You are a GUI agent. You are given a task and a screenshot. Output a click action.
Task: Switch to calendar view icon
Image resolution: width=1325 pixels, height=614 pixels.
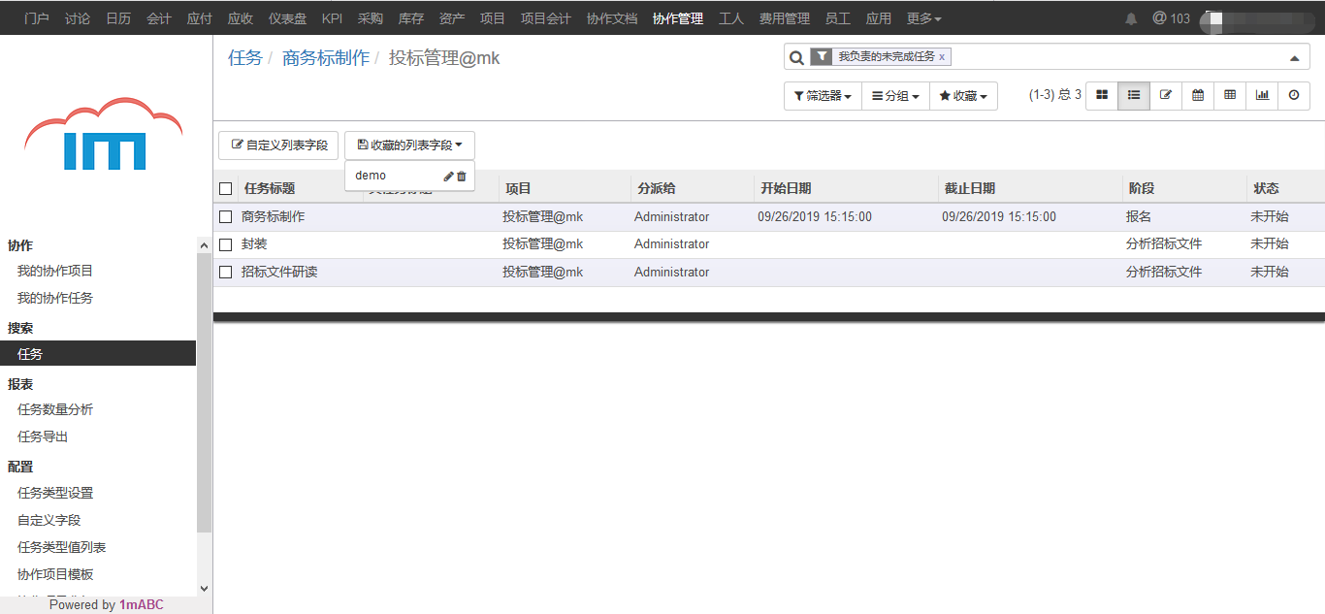(1198, 95)
